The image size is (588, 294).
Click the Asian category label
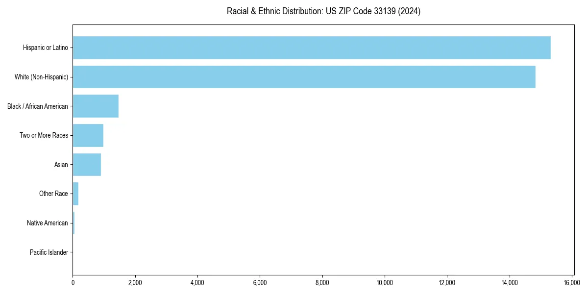tap(62, 165)
